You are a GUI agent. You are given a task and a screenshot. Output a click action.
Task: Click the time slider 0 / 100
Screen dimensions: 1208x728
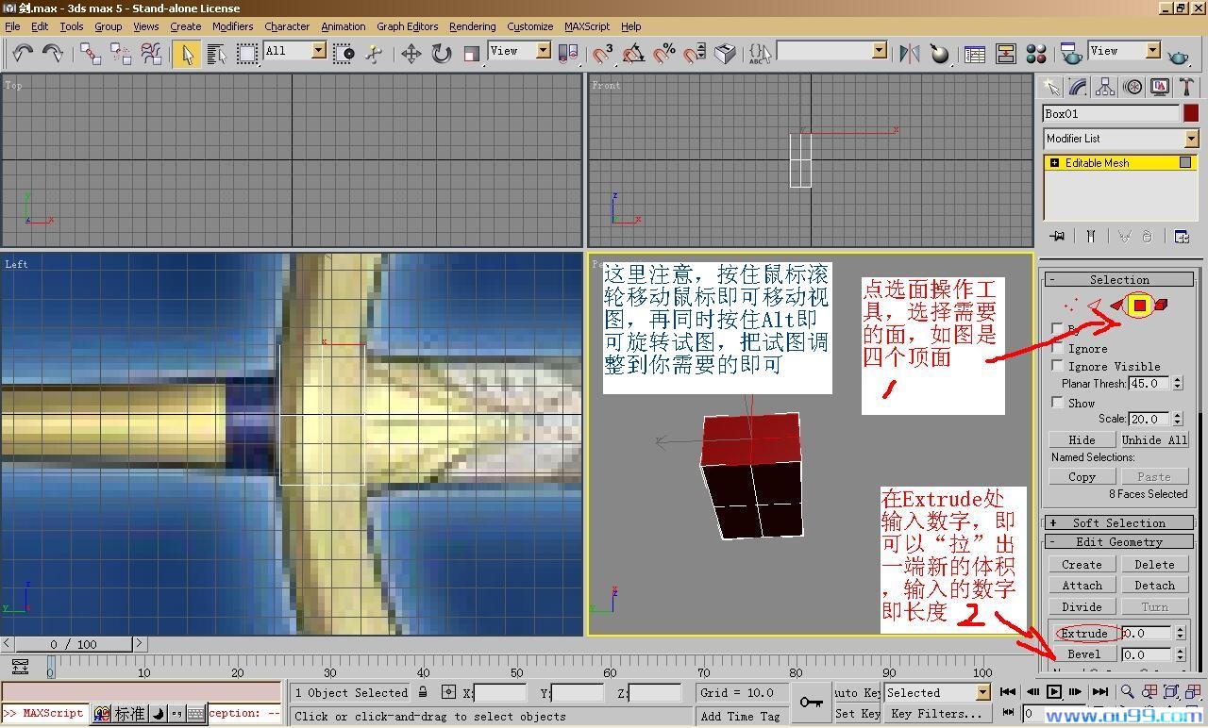click(74, 644)
